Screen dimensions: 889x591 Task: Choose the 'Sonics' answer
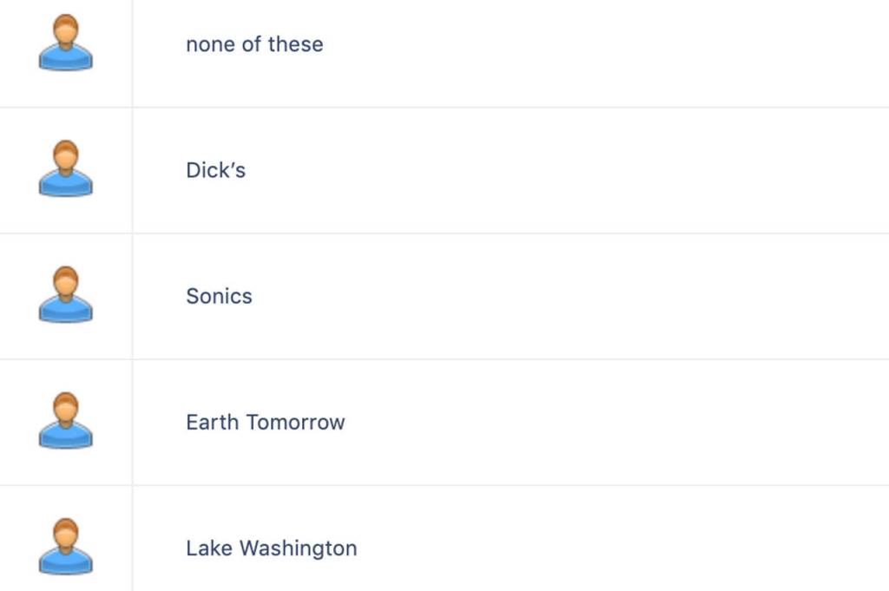pyautogui.click(x=219, y=296)
